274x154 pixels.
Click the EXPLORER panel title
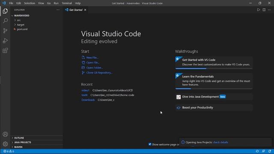(19, 10)
